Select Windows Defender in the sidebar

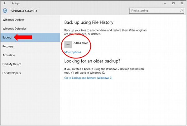[x=14, y=29]
